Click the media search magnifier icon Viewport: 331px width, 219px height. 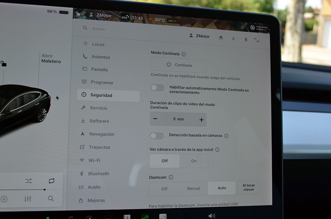(x=51, y=198)
